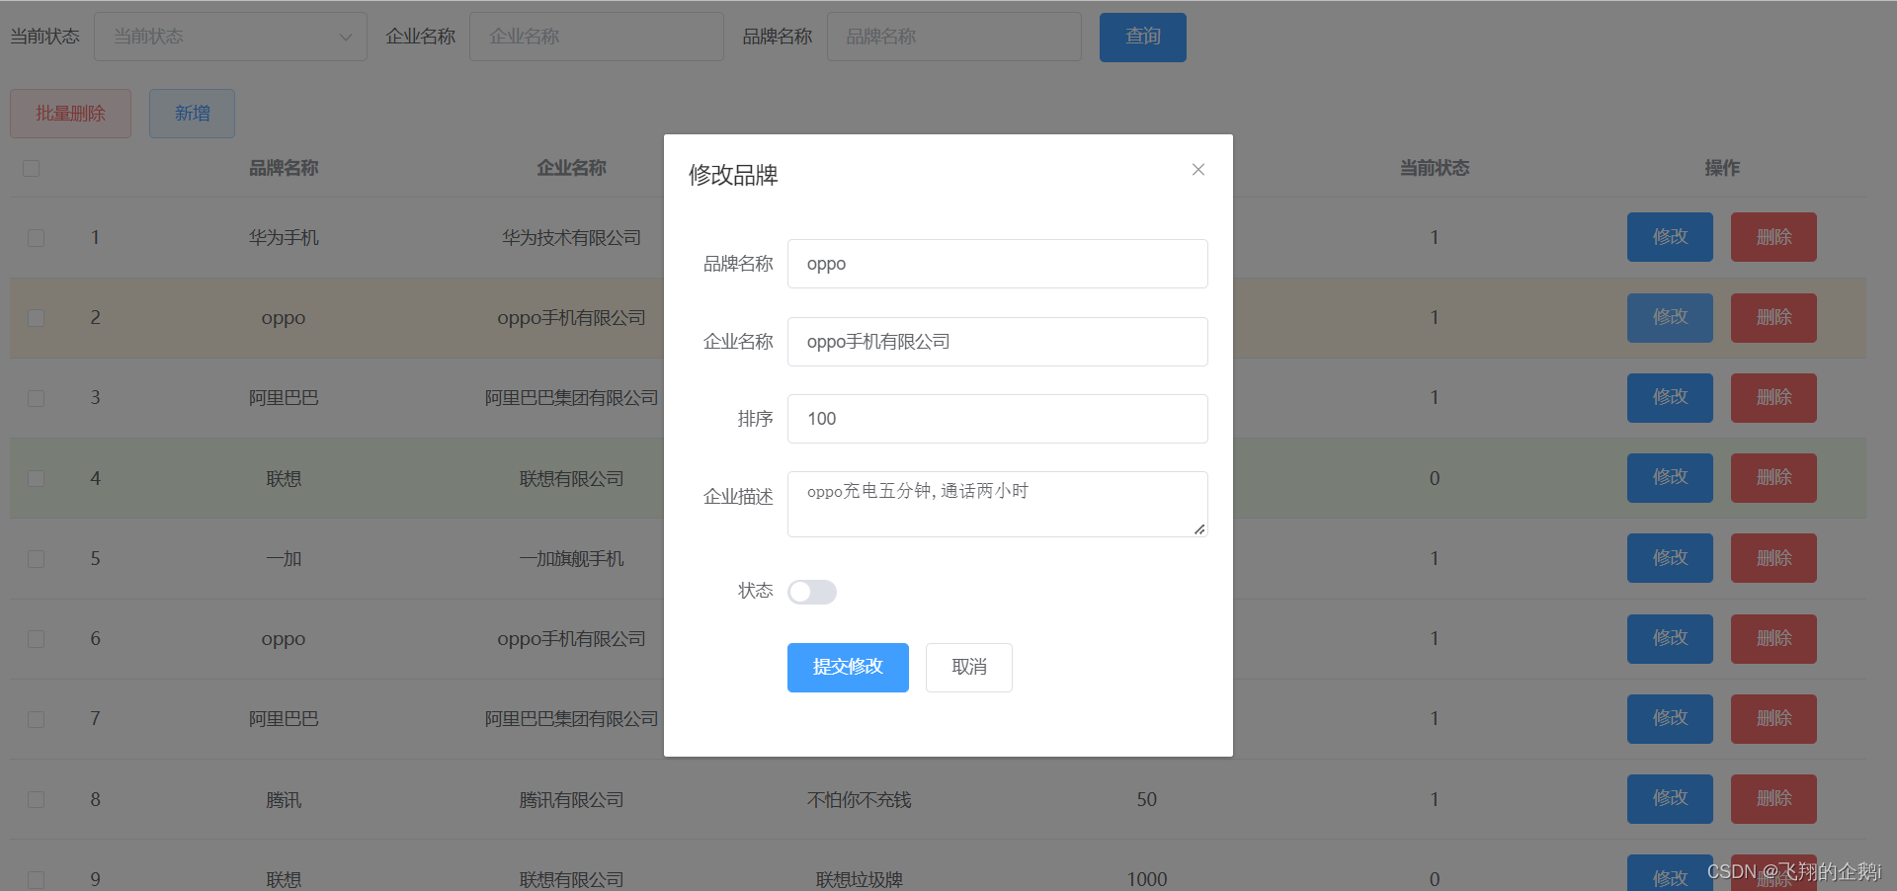This screenshot has height=891, width=1897.
Task: Check the row 2 oppo checkbox
Action: (37, 318)
